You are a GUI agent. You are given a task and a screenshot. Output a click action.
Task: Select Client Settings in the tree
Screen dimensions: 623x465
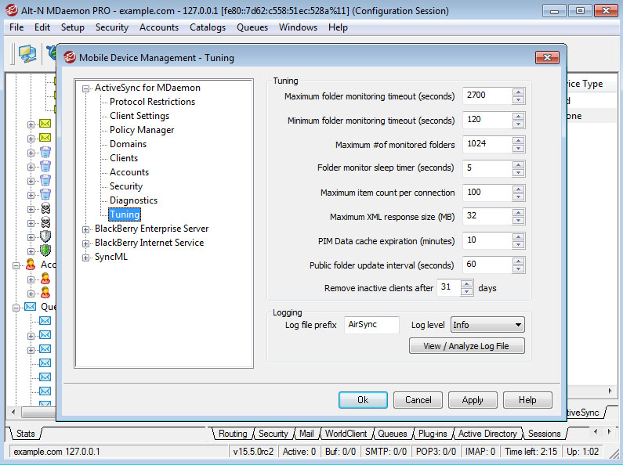pyautogui.click(x=139, y=116)
